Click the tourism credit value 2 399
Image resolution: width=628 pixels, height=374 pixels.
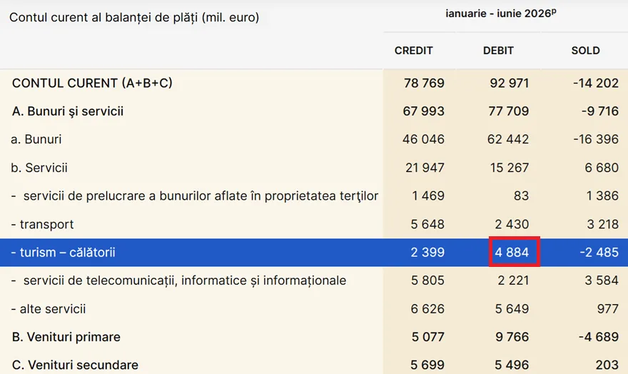click(x=427, y=252)
